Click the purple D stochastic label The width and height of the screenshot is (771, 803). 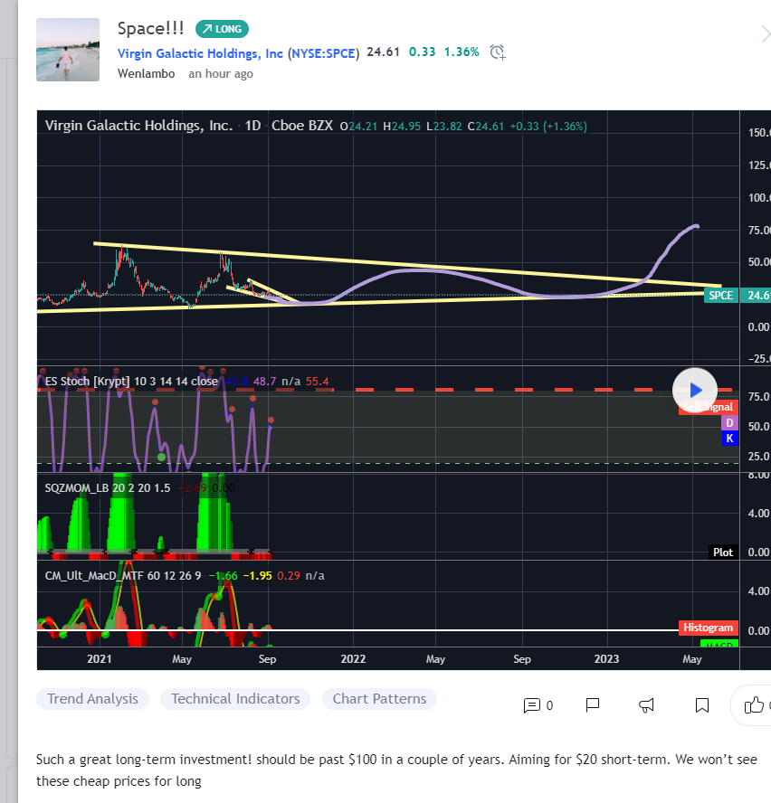click(729, 423)
